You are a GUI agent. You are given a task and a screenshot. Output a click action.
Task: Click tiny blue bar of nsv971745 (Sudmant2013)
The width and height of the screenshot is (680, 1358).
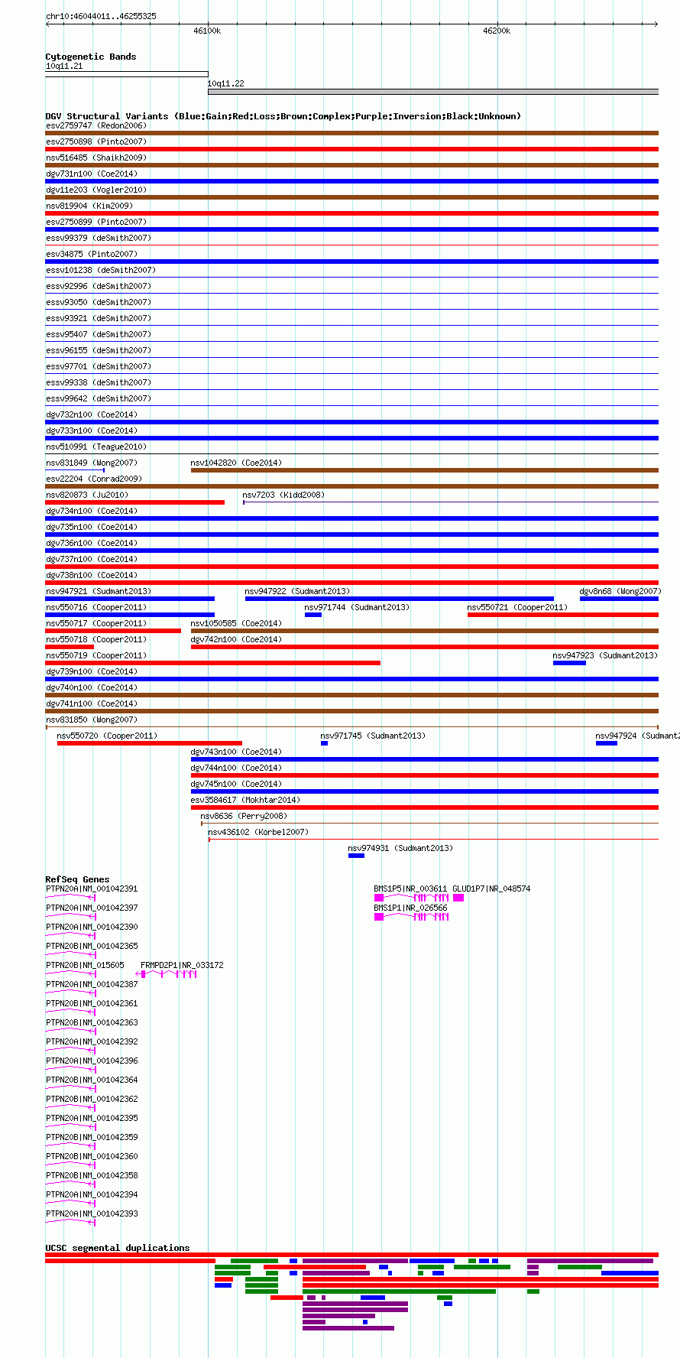[324, 743]
